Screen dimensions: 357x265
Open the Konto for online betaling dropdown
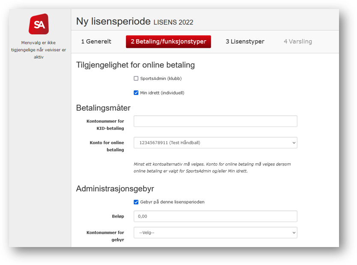coord(215,143)
